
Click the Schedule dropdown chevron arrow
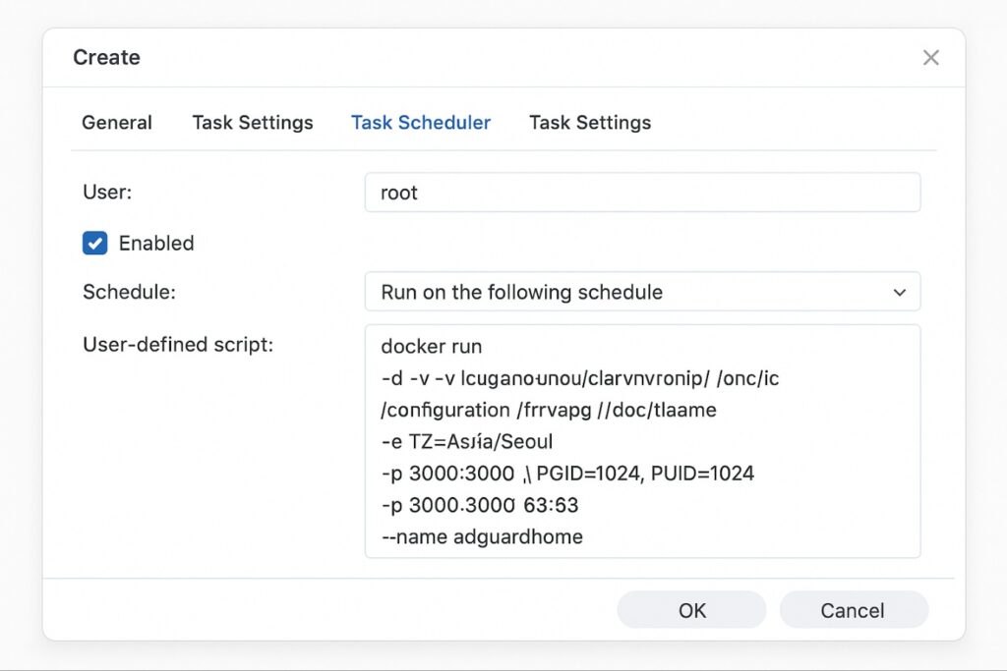click(x=899, y=292)
